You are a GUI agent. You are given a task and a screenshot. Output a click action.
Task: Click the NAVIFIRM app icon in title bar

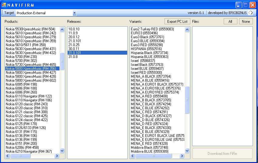(x=4, y=5)
